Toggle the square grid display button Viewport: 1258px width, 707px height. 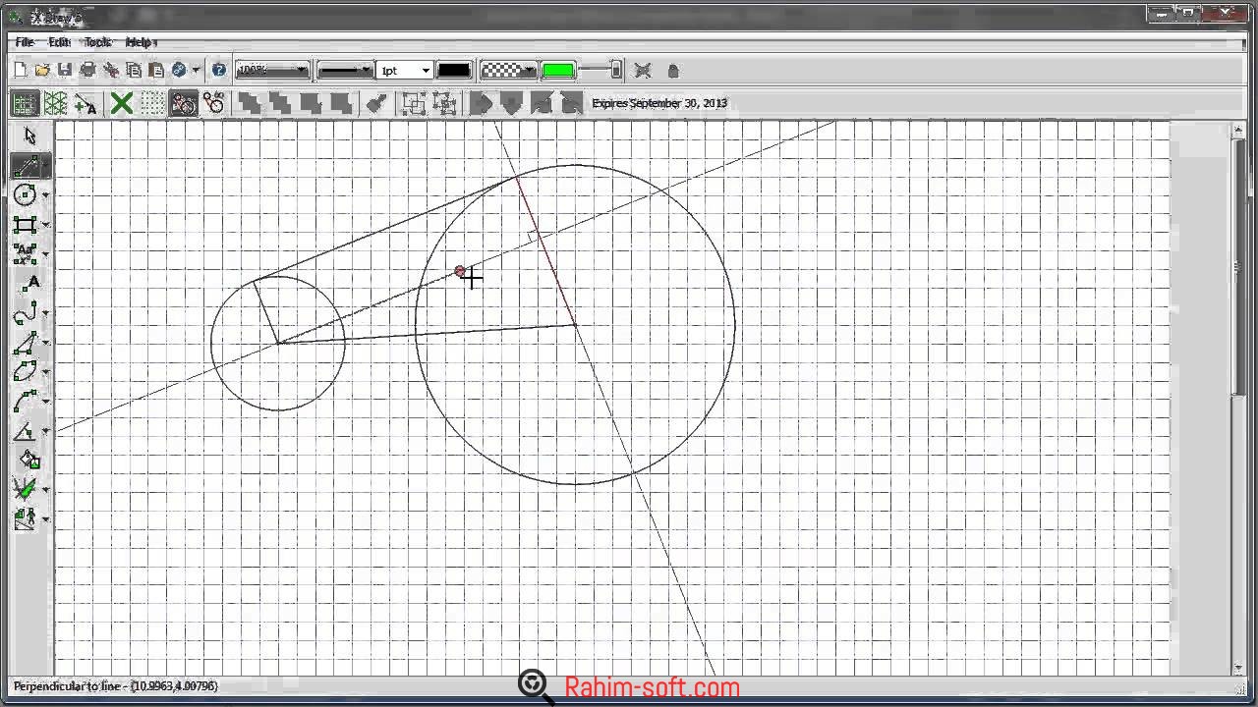pyautogui.click(x=25, y=103)
